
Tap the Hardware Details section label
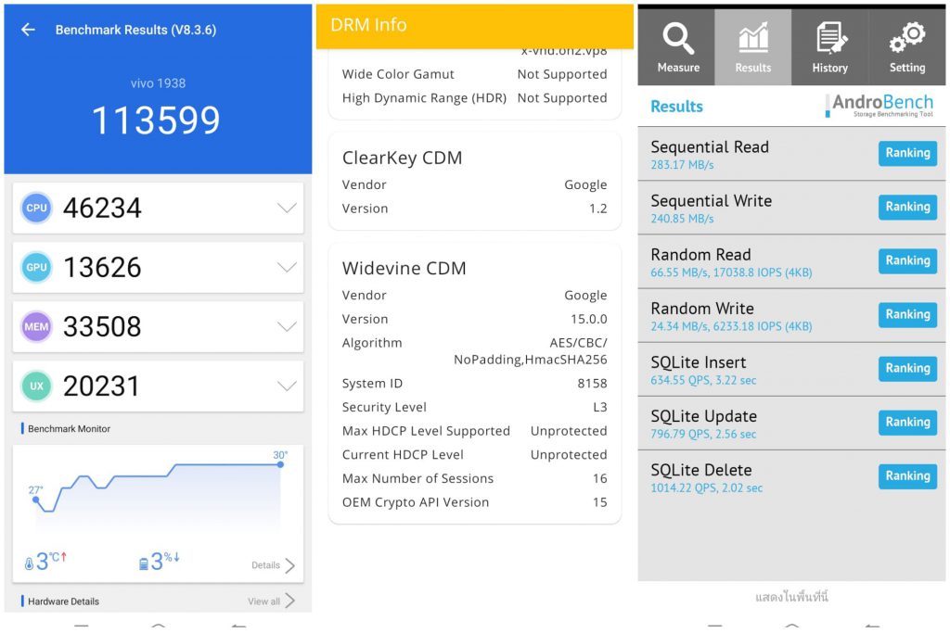(63, 601)
